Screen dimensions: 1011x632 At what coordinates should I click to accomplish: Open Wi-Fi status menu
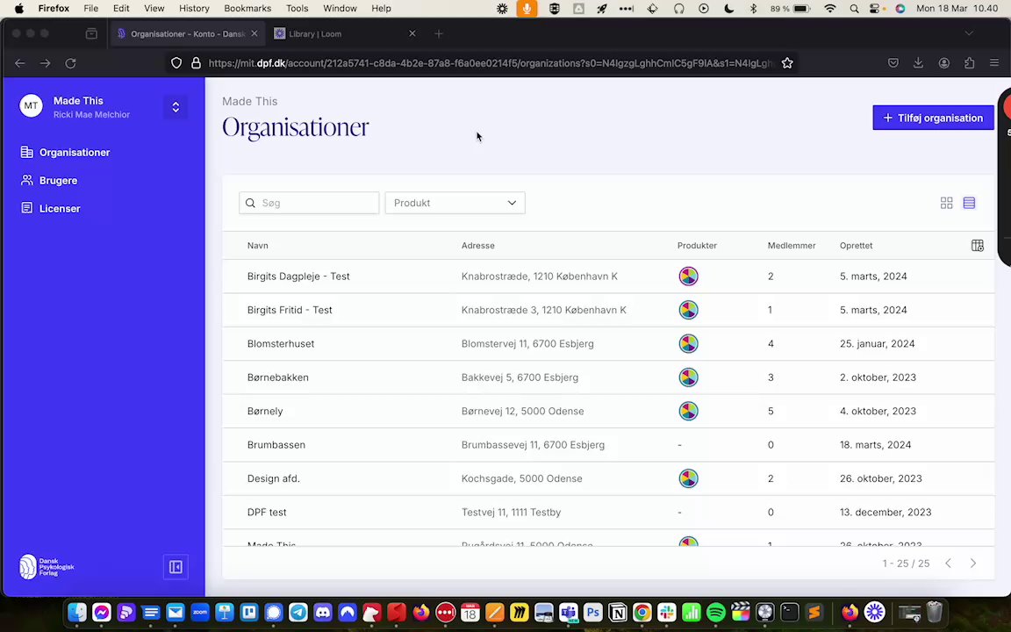coord(830,9)
